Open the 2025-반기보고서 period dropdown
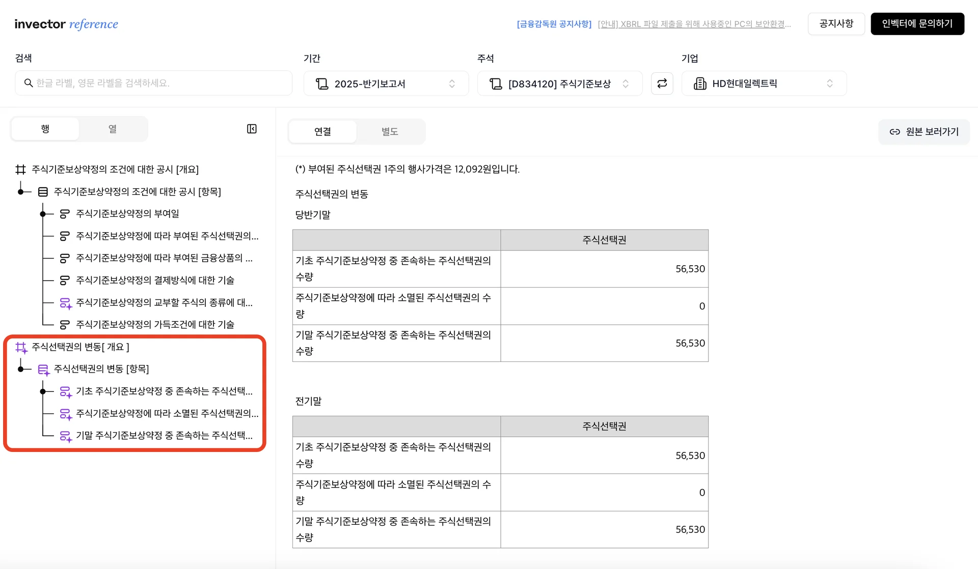This screenshot has width=978, height=569. point(386,83)
